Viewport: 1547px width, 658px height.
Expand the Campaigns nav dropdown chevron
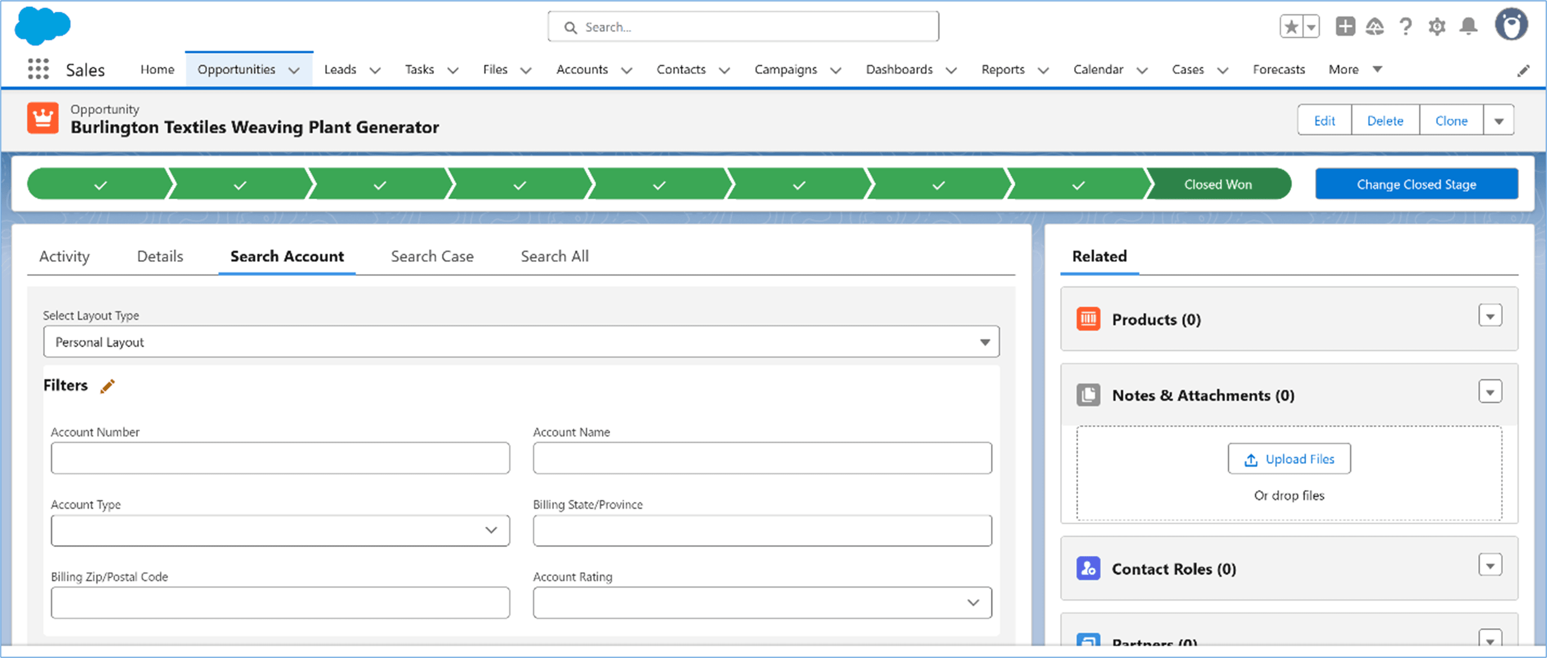pyautogui.click(x=835, y=70)
